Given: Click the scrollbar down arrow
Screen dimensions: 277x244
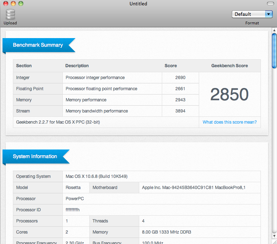Looking at the screenshot, I should (274, 236).
